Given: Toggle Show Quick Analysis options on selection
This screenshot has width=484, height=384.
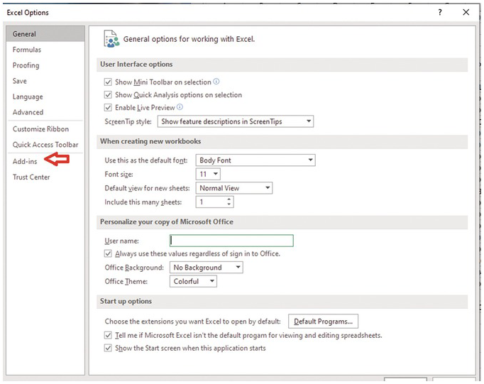Looking at the screenshot, I should [108, 95].
